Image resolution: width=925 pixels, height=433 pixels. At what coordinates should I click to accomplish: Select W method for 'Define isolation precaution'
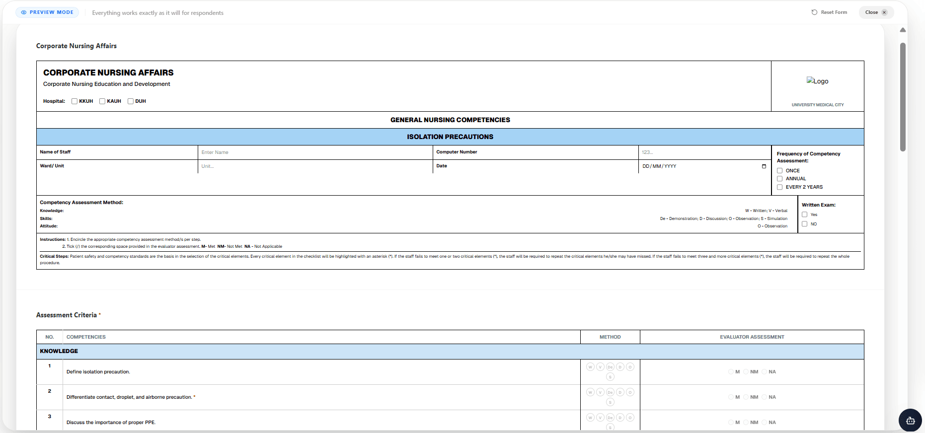[590, 367]
